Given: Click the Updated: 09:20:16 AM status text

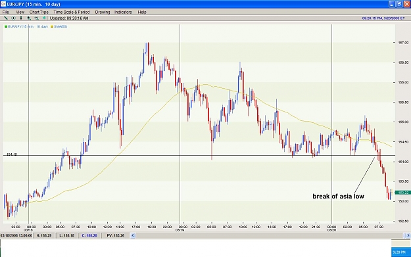Looking at the screenshot, I should pos(69,18).
